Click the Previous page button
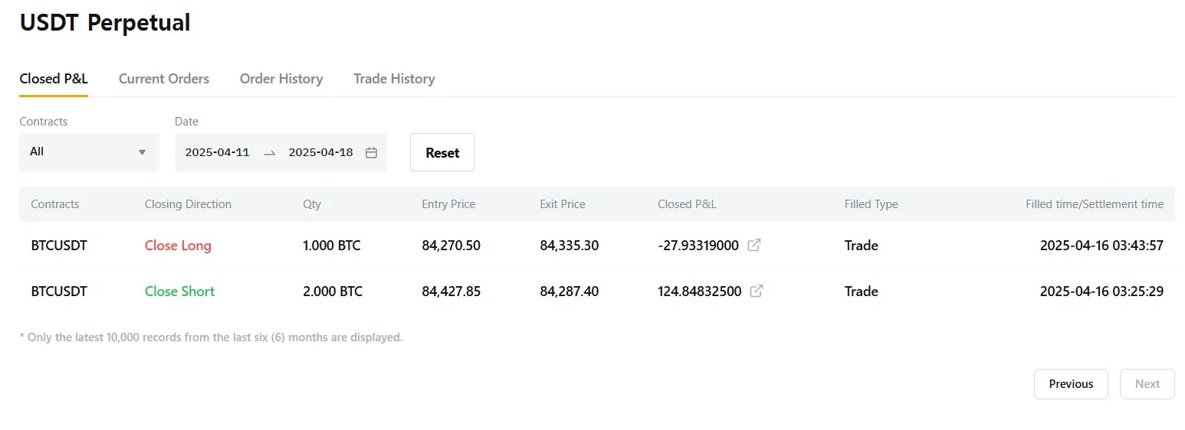1185x430 pixels. coord(1071,384)
